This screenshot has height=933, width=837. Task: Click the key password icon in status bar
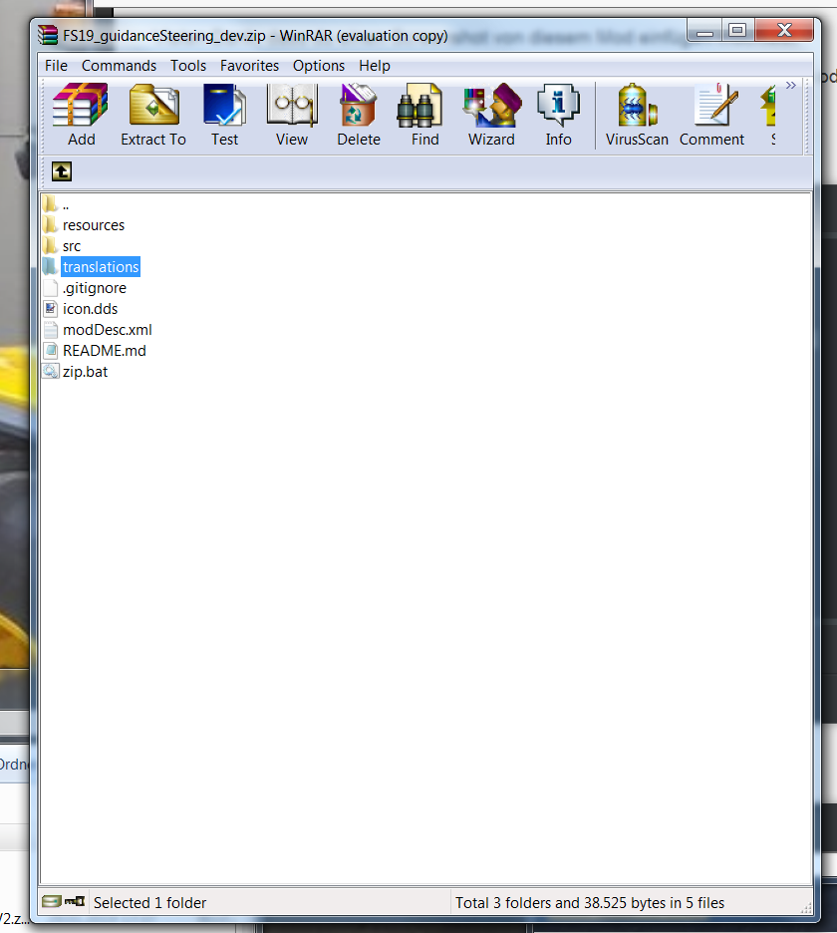(x=75, y=901)
